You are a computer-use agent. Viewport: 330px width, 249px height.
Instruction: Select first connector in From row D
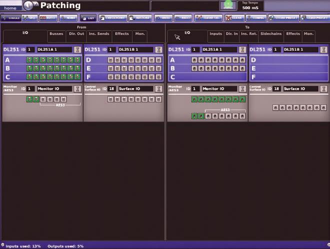tap(110, 60)
